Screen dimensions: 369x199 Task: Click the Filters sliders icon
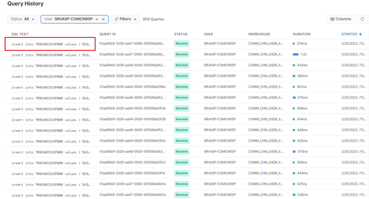click(x=116, y=19)
